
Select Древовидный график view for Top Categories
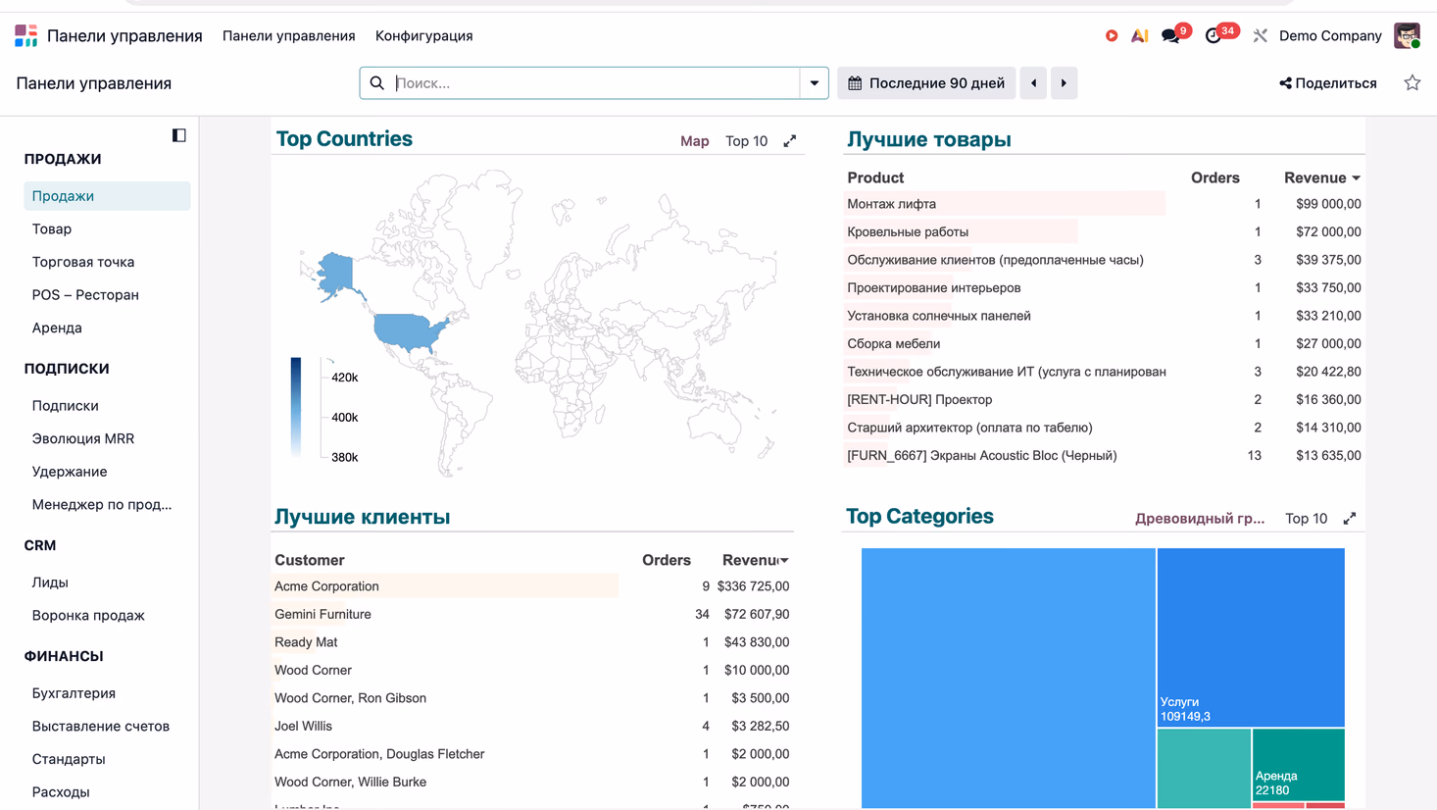1200,519
